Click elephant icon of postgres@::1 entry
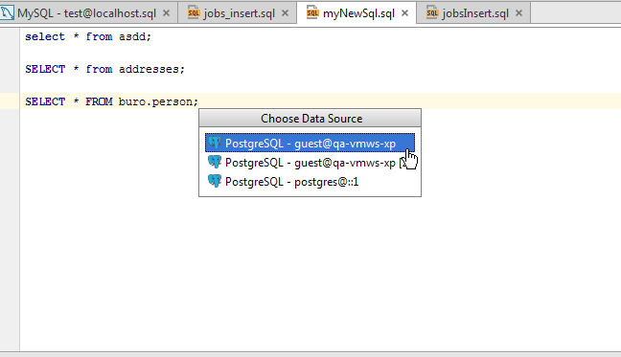621x357 pixels. coord(215,181)
